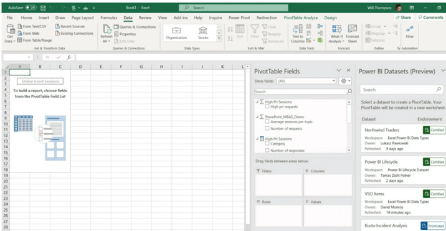
Task: Click the Share button
Action: (404, 17)
